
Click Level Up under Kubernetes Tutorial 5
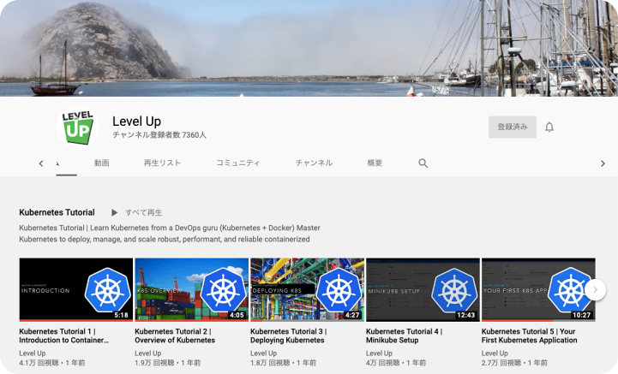pyautogui.click(x=495, y=353)
